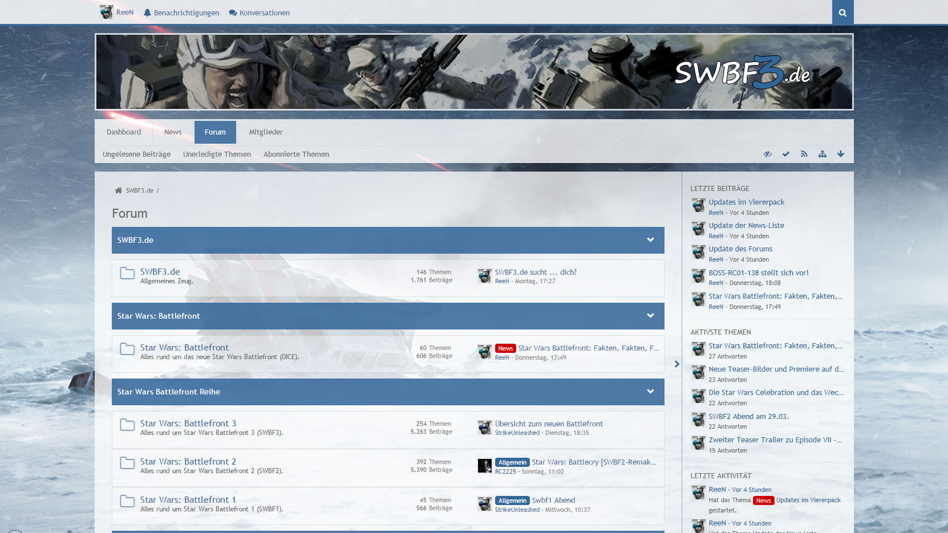948x533 pixels.
Task: Open the RSS feed icon
Action: click(x=804, y=154)
